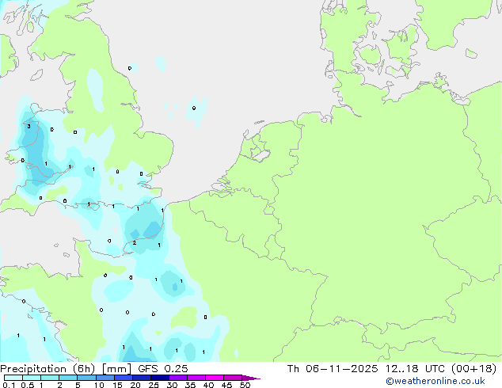Click the '2' precipitation value over northern France

pos(134,243)
